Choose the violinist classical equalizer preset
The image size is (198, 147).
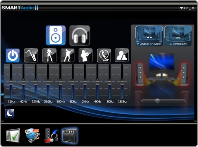point(85,55)
